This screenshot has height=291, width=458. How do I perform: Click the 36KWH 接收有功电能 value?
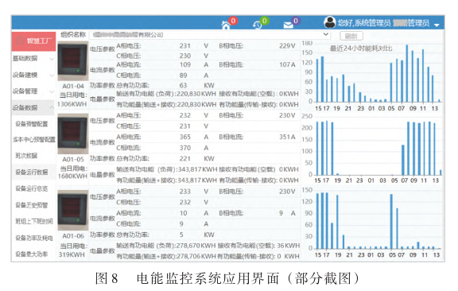tap(289, 246)
